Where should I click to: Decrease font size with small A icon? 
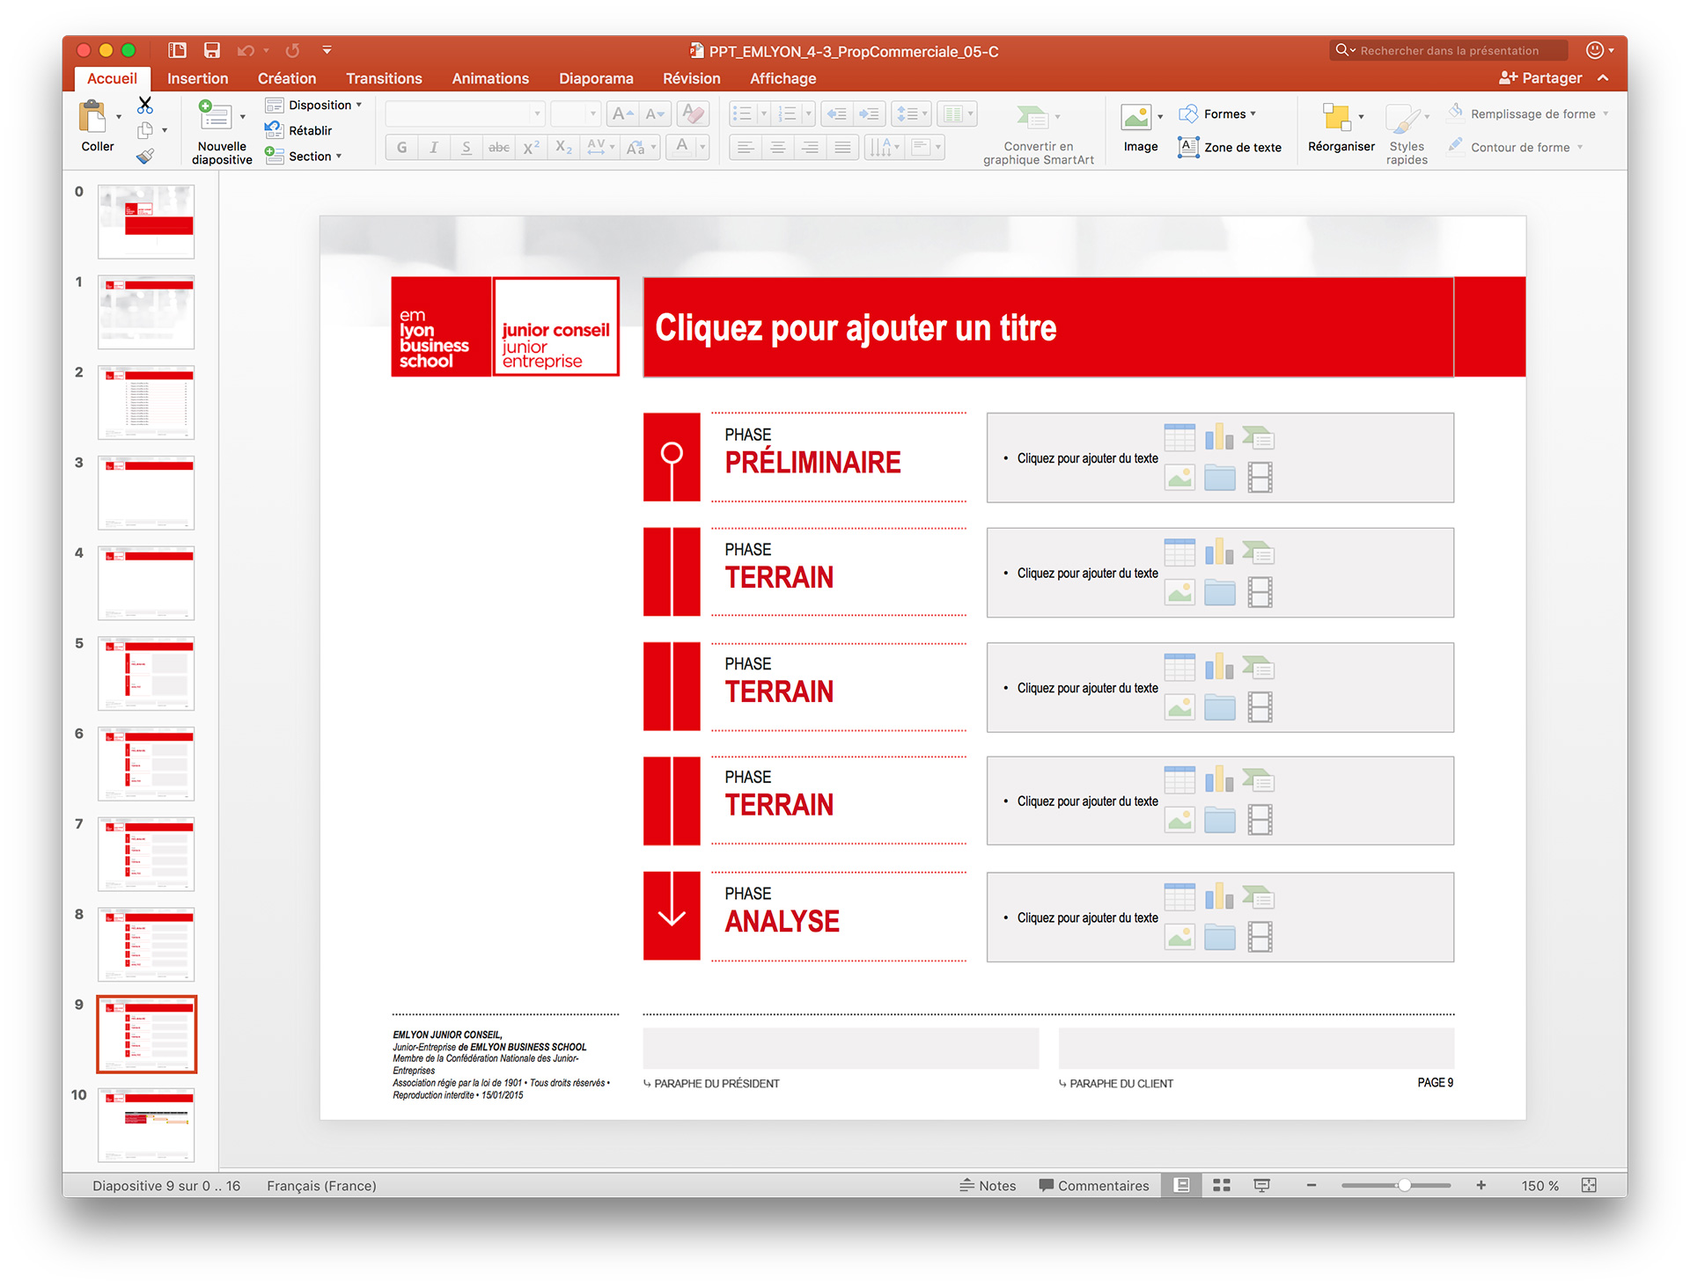tap(655, 113)
